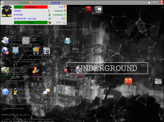The width and height of the screenshot is (164, 122).
Task: Click the globe with firewall icon in stats panel
Action: click(x=50, y=22)
